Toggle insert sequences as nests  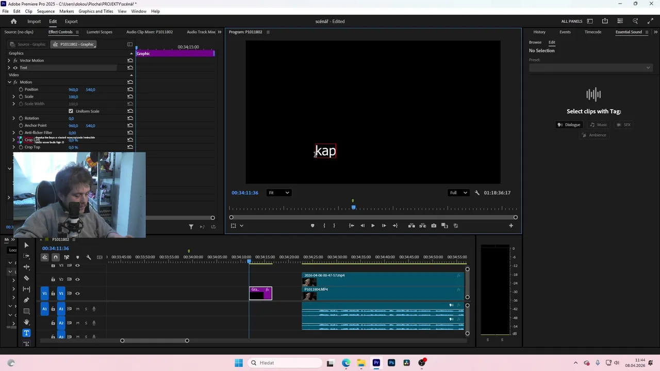point(45,257)
